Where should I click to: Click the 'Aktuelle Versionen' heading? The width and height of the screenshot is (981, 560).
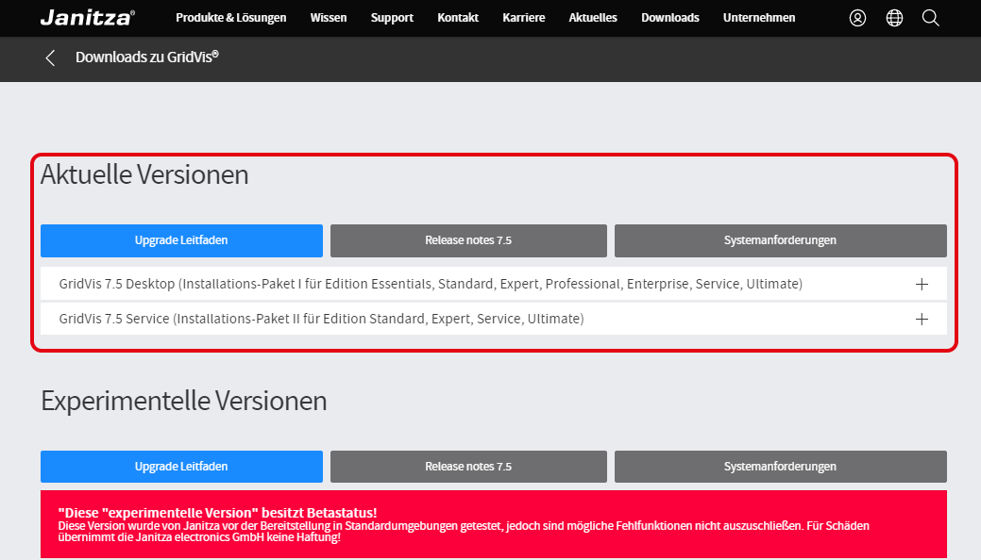tap(144, 174)
